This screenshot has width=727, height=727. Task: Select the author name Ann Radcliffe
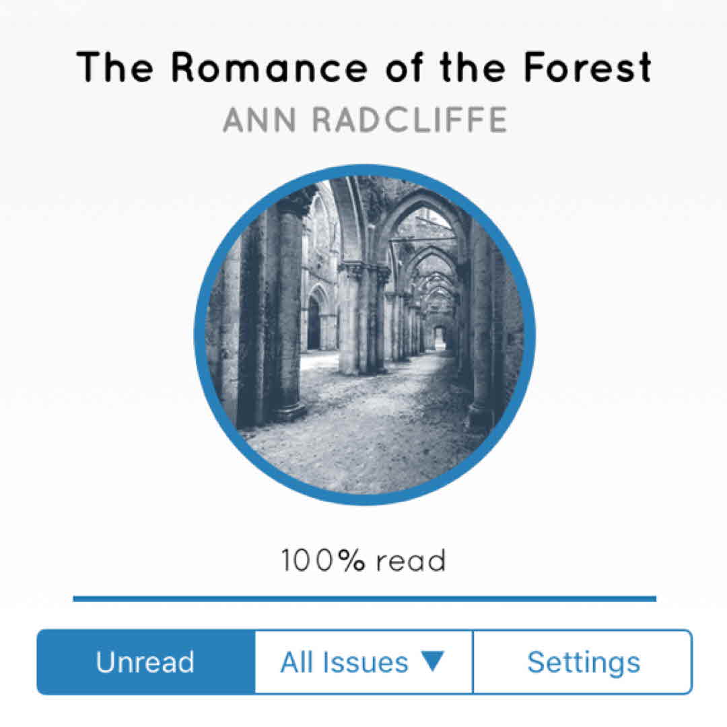tap(364, 120)
